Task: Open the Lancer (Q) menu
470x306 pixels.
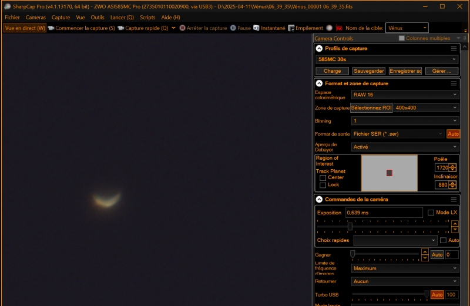Action: [122, 18]
